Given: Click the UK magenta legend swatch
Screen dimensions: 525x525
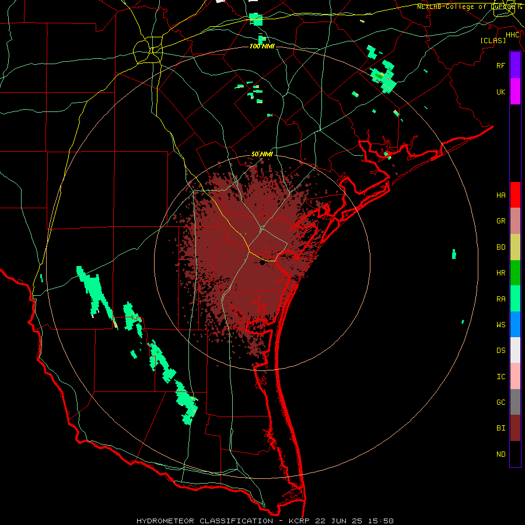Looking at the screenshot, I should 515,92.
